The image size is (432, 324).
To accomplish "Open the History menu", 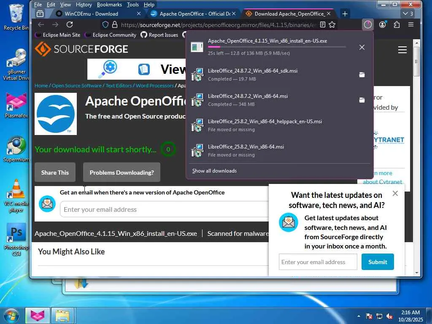I will [84, 4].
